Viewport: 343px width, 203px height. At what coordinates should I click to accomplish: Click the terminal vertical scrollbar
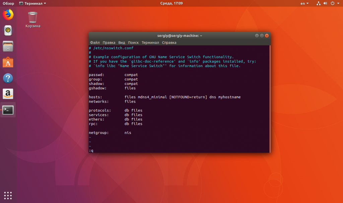point(270,99)
